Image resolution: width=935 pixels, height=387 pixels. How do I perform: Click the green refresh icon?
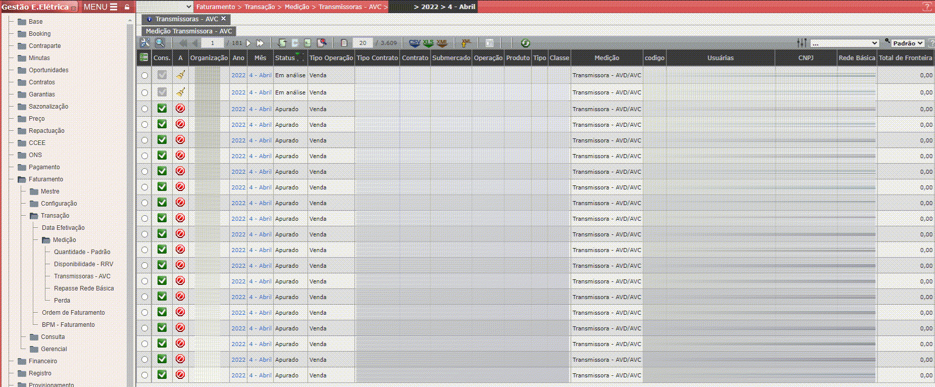(525, 43)
